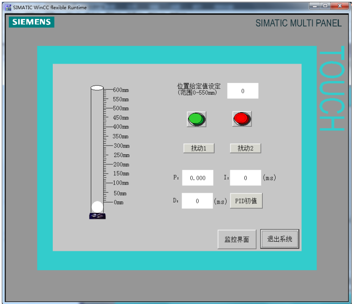Click the WinCC Runtime title bar icon
The width and height of the screenshot is (354, 304).
pyautogui.click(x=8, y=7)
